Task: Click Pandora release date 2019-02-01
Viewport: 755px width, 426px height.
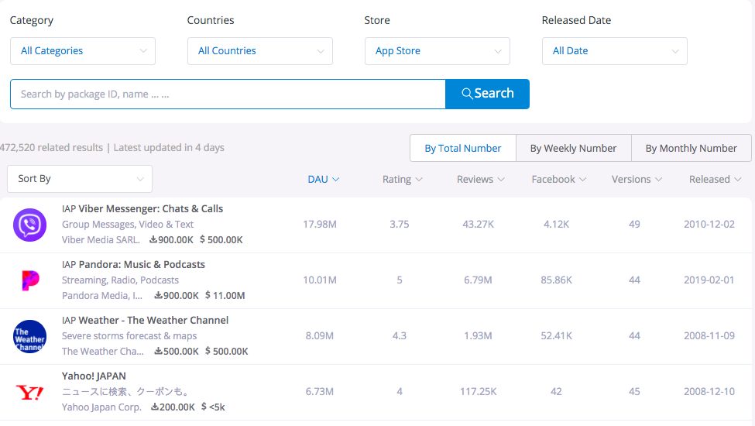Action: pos(709,280)
